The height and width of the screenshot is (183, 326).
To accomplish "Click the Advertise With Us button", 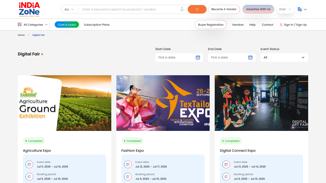I will [x=258, y=9].
